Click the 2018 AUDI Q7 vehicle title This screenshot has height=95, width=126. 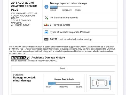click(x=24, y=6)
